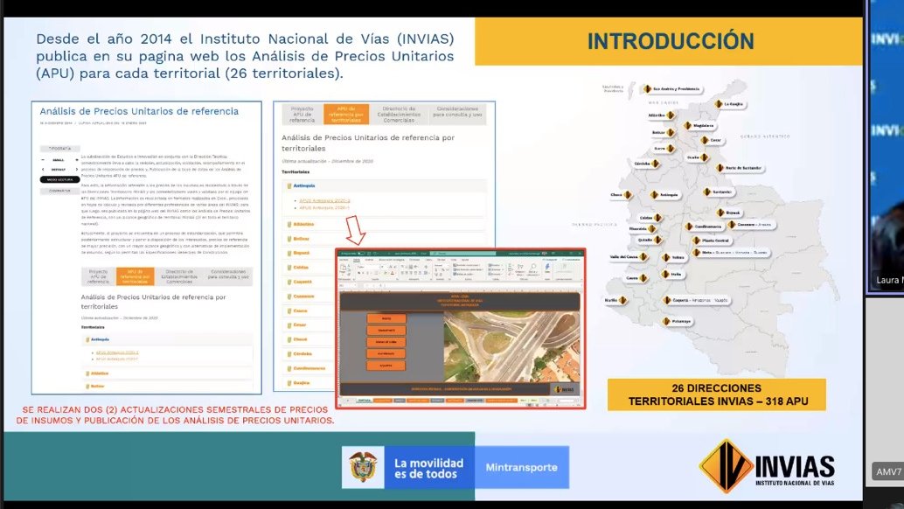Select the Sucre marker on the map
This screenshot has width=904, height=509.
[x=671, y=149]
